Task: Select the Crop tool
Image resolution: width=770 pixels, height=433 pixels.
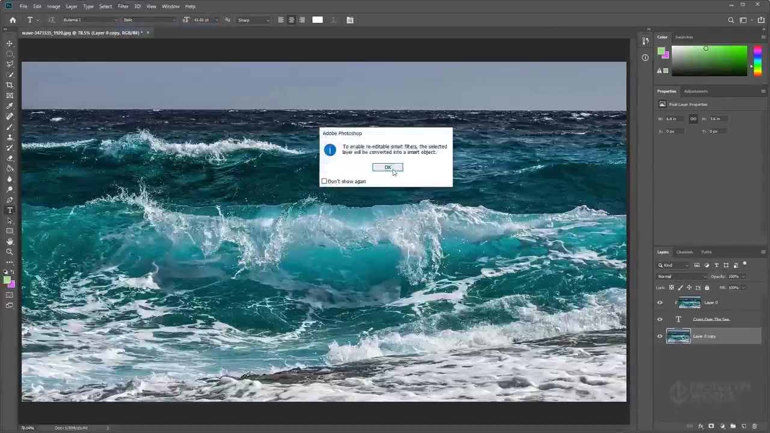Action: point(10,85)
